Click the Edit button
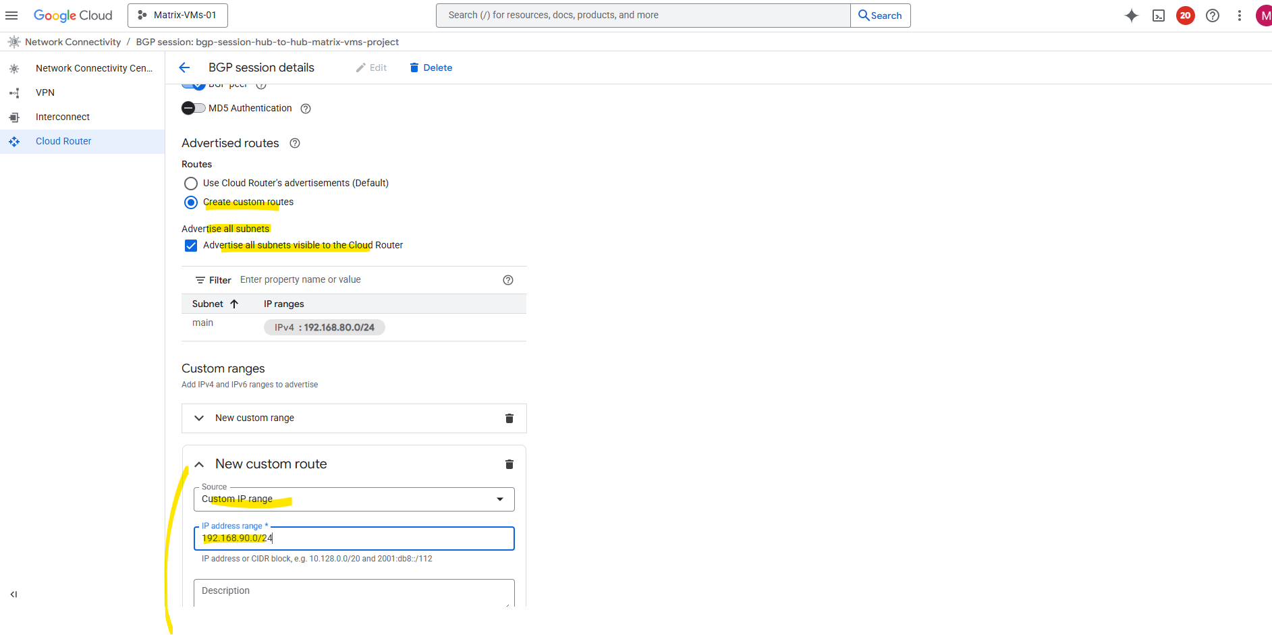 click(372, 67)
